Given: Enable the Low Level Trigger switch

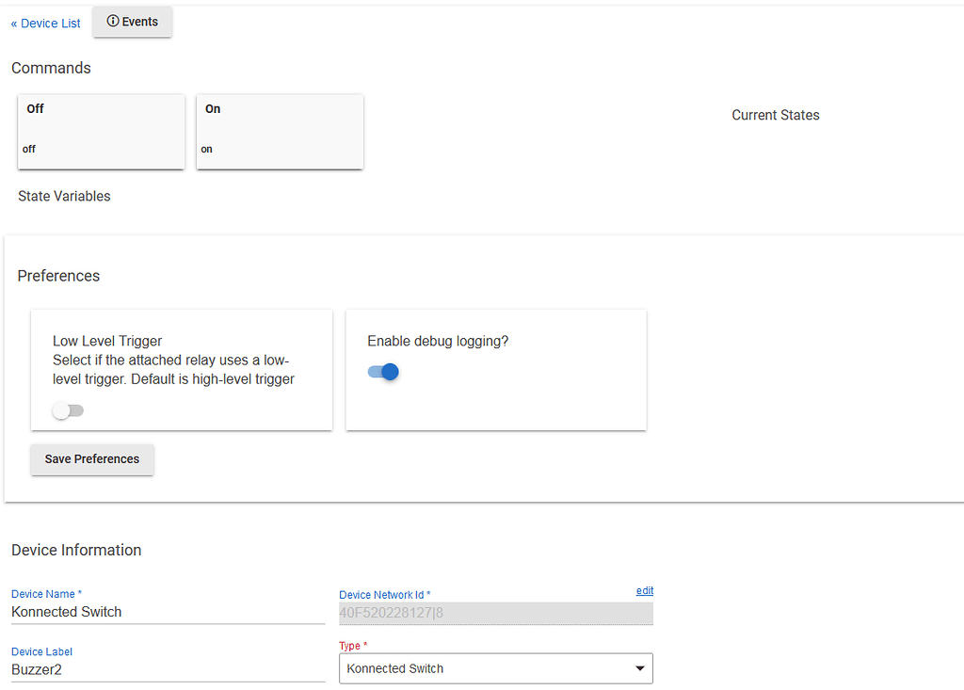Looking at the screenshot, I should (x=68, y=410).
